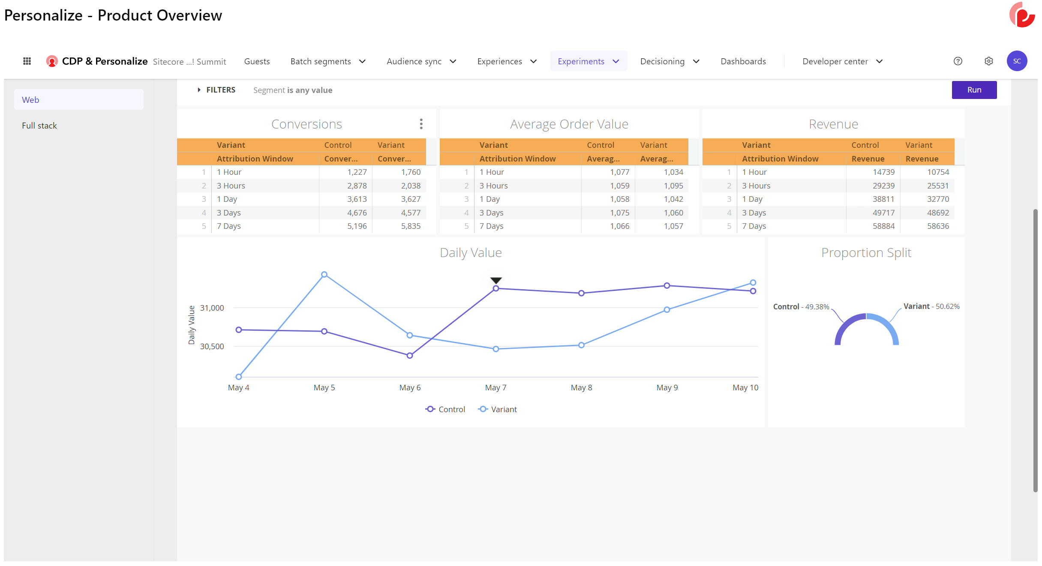The height and width of the screenshot is (566, 1042).
Task: Click the Sitecore logo in the top corner
Action: pos(1022,15)
